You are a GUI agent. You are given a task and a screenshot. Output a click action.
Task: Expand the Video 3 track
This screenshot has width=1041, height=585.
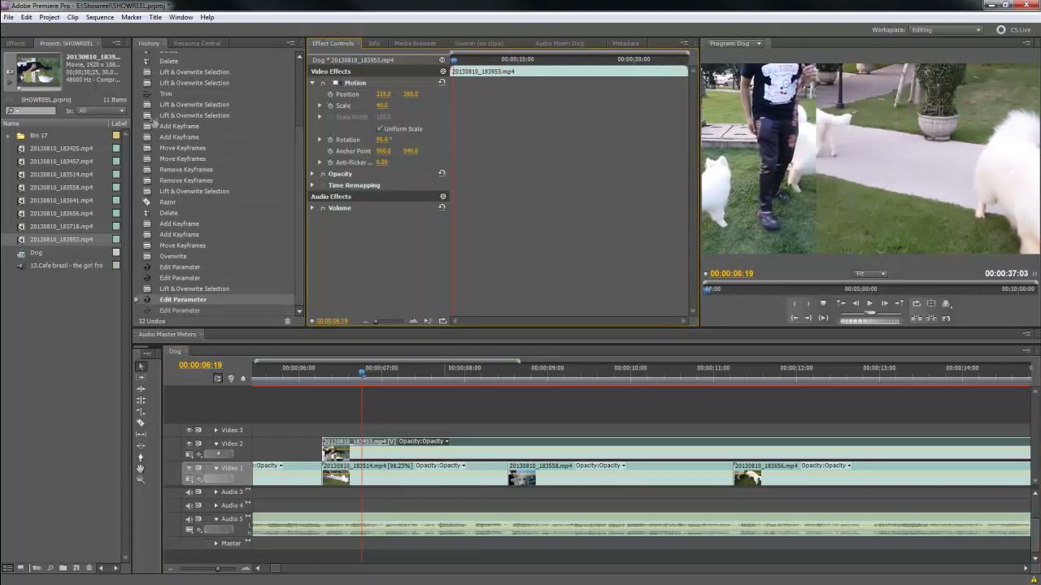point(216,430)
